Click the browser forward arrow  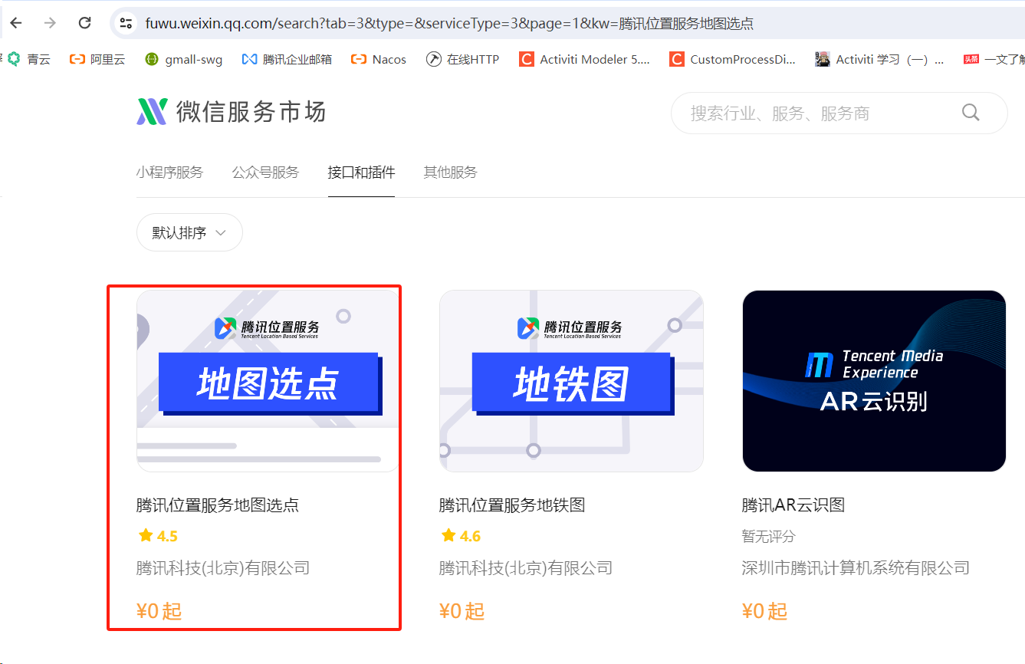50,23
